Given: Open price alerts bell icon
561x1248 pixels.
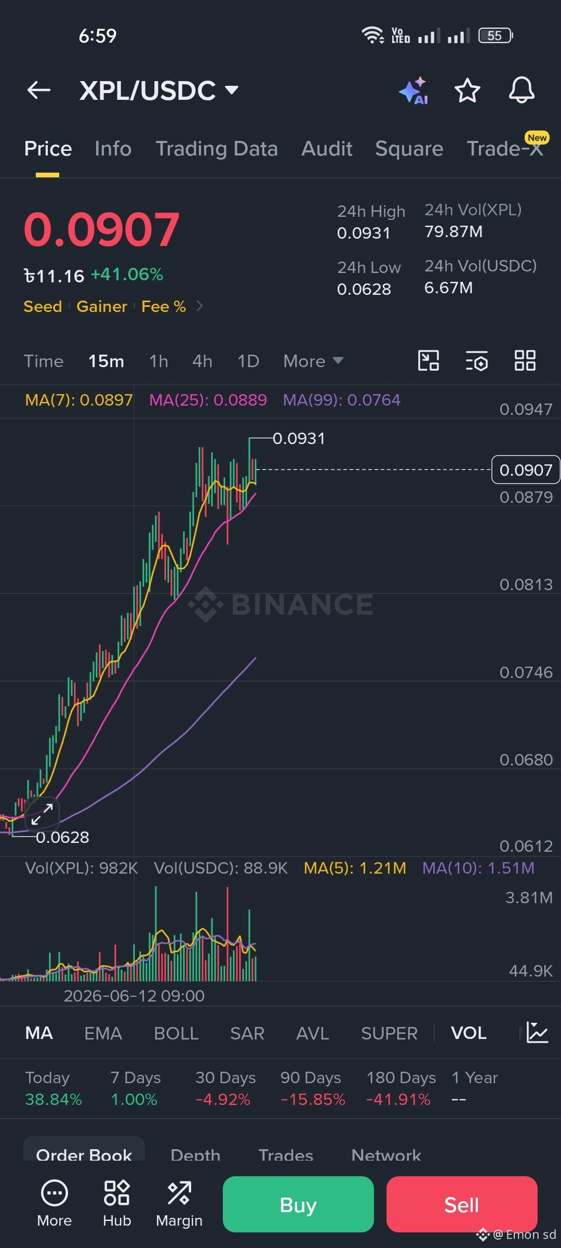Looking at the screenshot, I should [x=522, y=90].
